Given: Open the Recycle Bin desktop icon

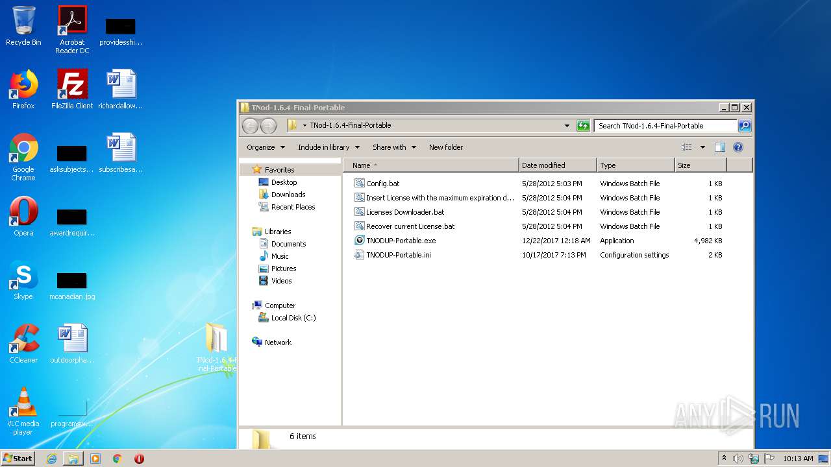Looking at the screenshot, I should click(x=23, y=26).
